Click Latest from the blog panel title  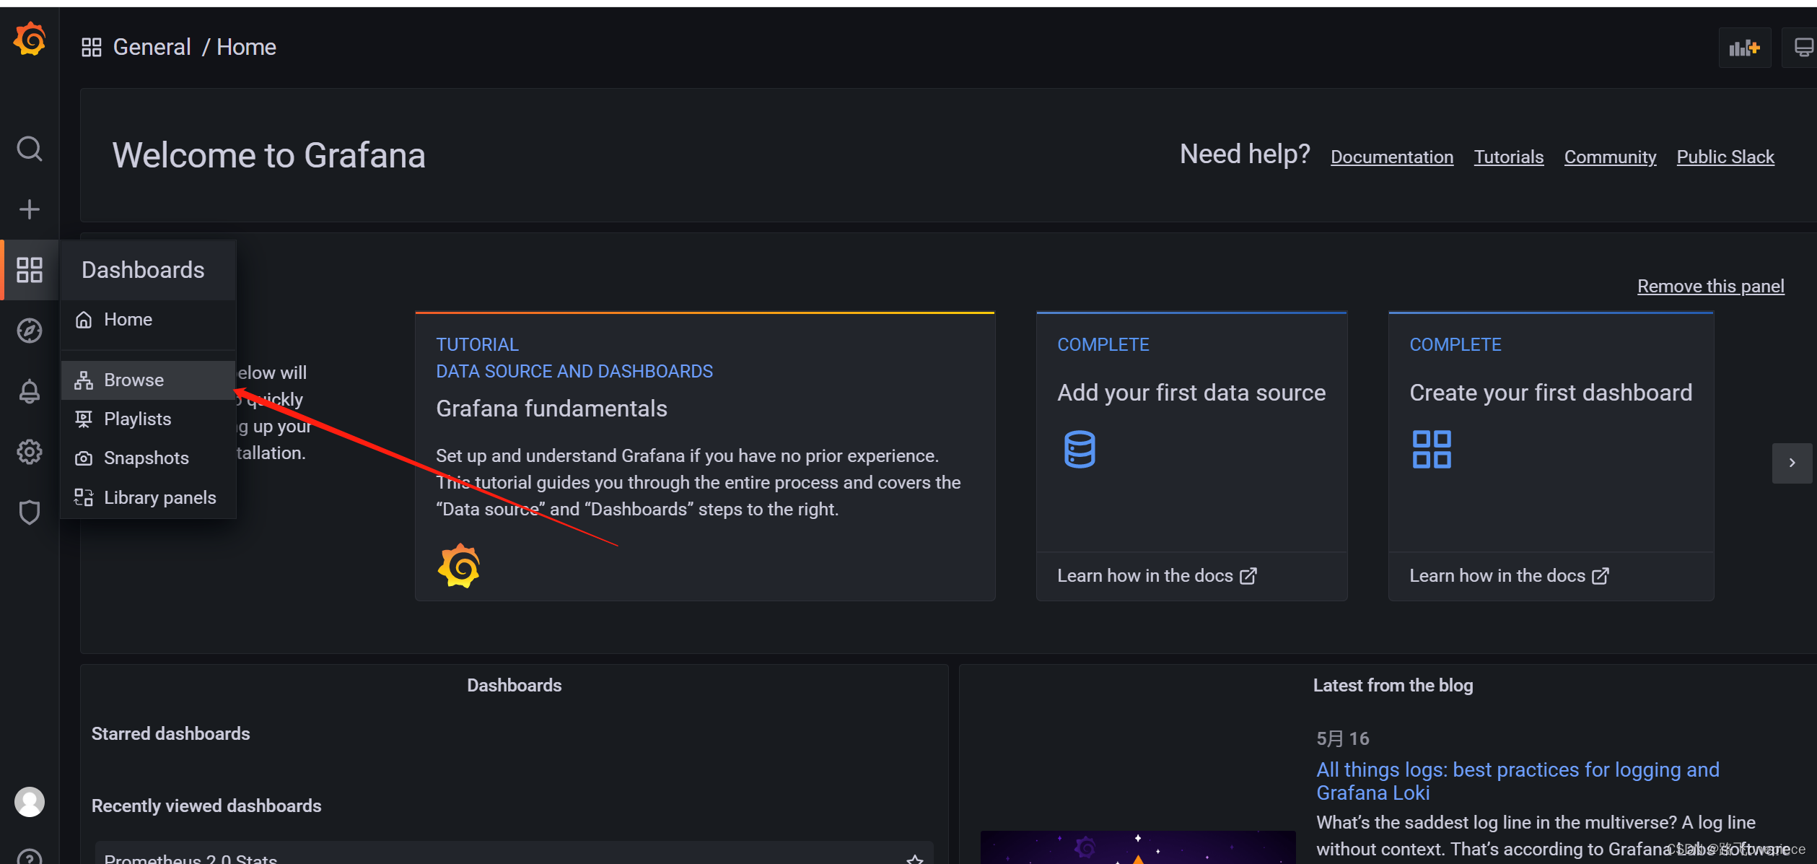[x=1393, y=686]
